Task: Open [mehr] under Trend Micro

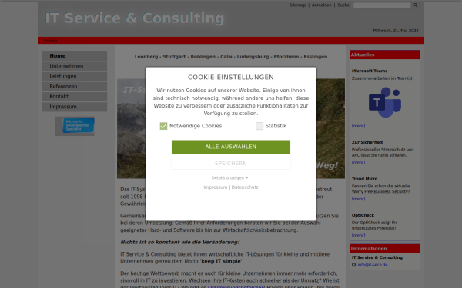Action: pyautogui.click(x=358, y=199)
